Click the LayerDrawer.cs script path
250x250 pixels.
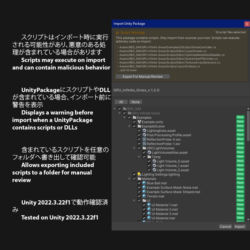(163, 51)
